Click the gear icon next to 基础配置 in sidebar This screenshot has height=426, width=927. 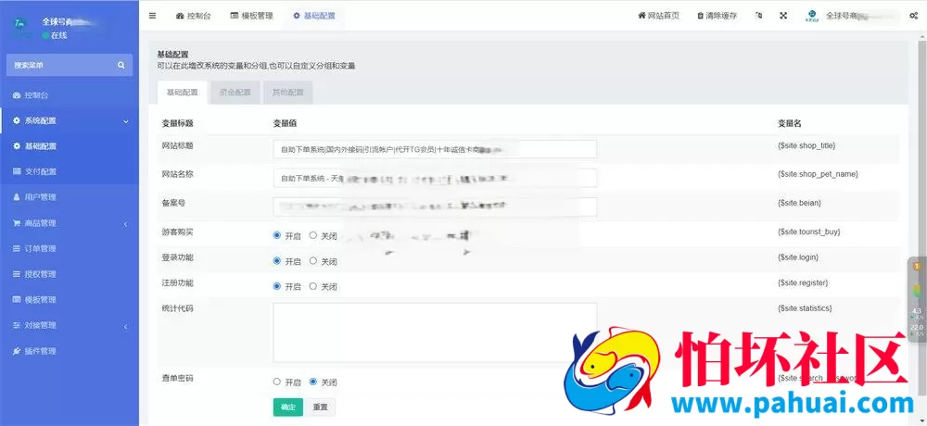point(17,146)
